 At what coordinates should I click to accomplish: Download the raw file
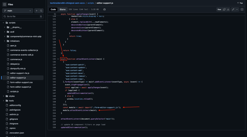(x=228, y=10)
